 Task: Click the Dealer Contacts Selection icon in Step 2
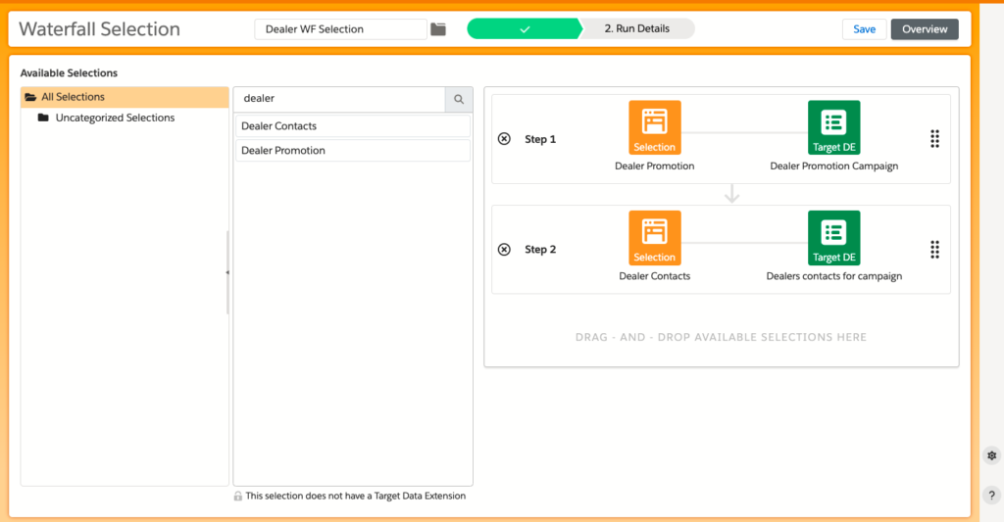point(654,238)
